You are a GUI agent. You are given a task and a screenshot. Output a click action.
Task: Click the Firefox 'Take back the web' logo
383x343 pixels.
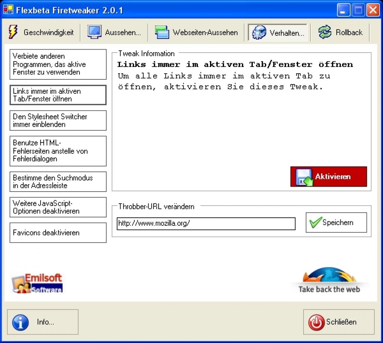(329, 280)
